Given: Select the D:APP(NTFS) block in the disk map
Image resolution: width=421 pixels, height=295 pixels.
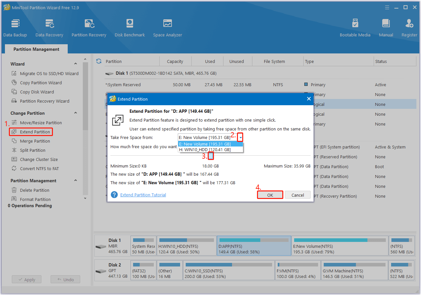Looking at the screenshot, I should click(x=254, y=246).
